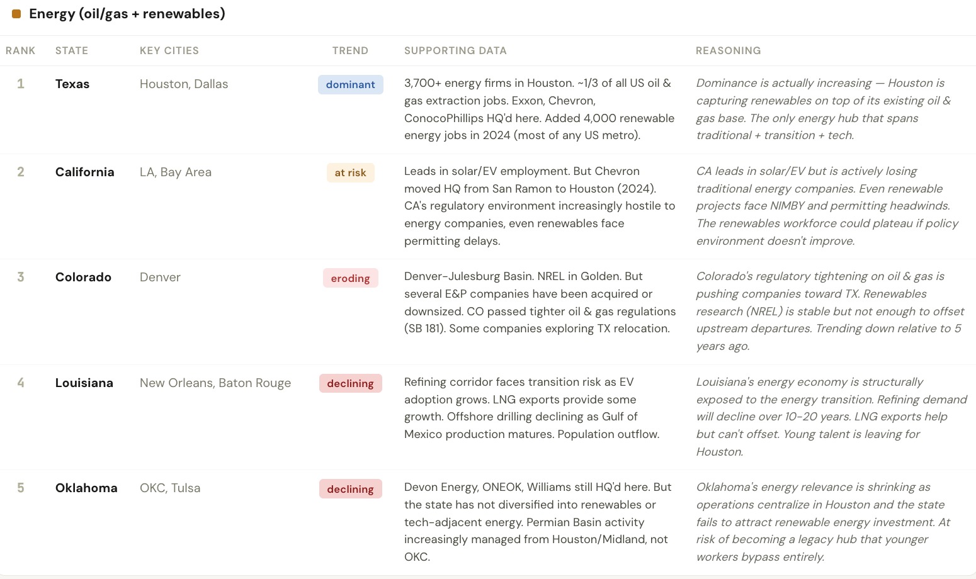Click 'New Orleans, Baton Rouge' cities cell
The image size is (976, 579).
(x=215, y=383)
